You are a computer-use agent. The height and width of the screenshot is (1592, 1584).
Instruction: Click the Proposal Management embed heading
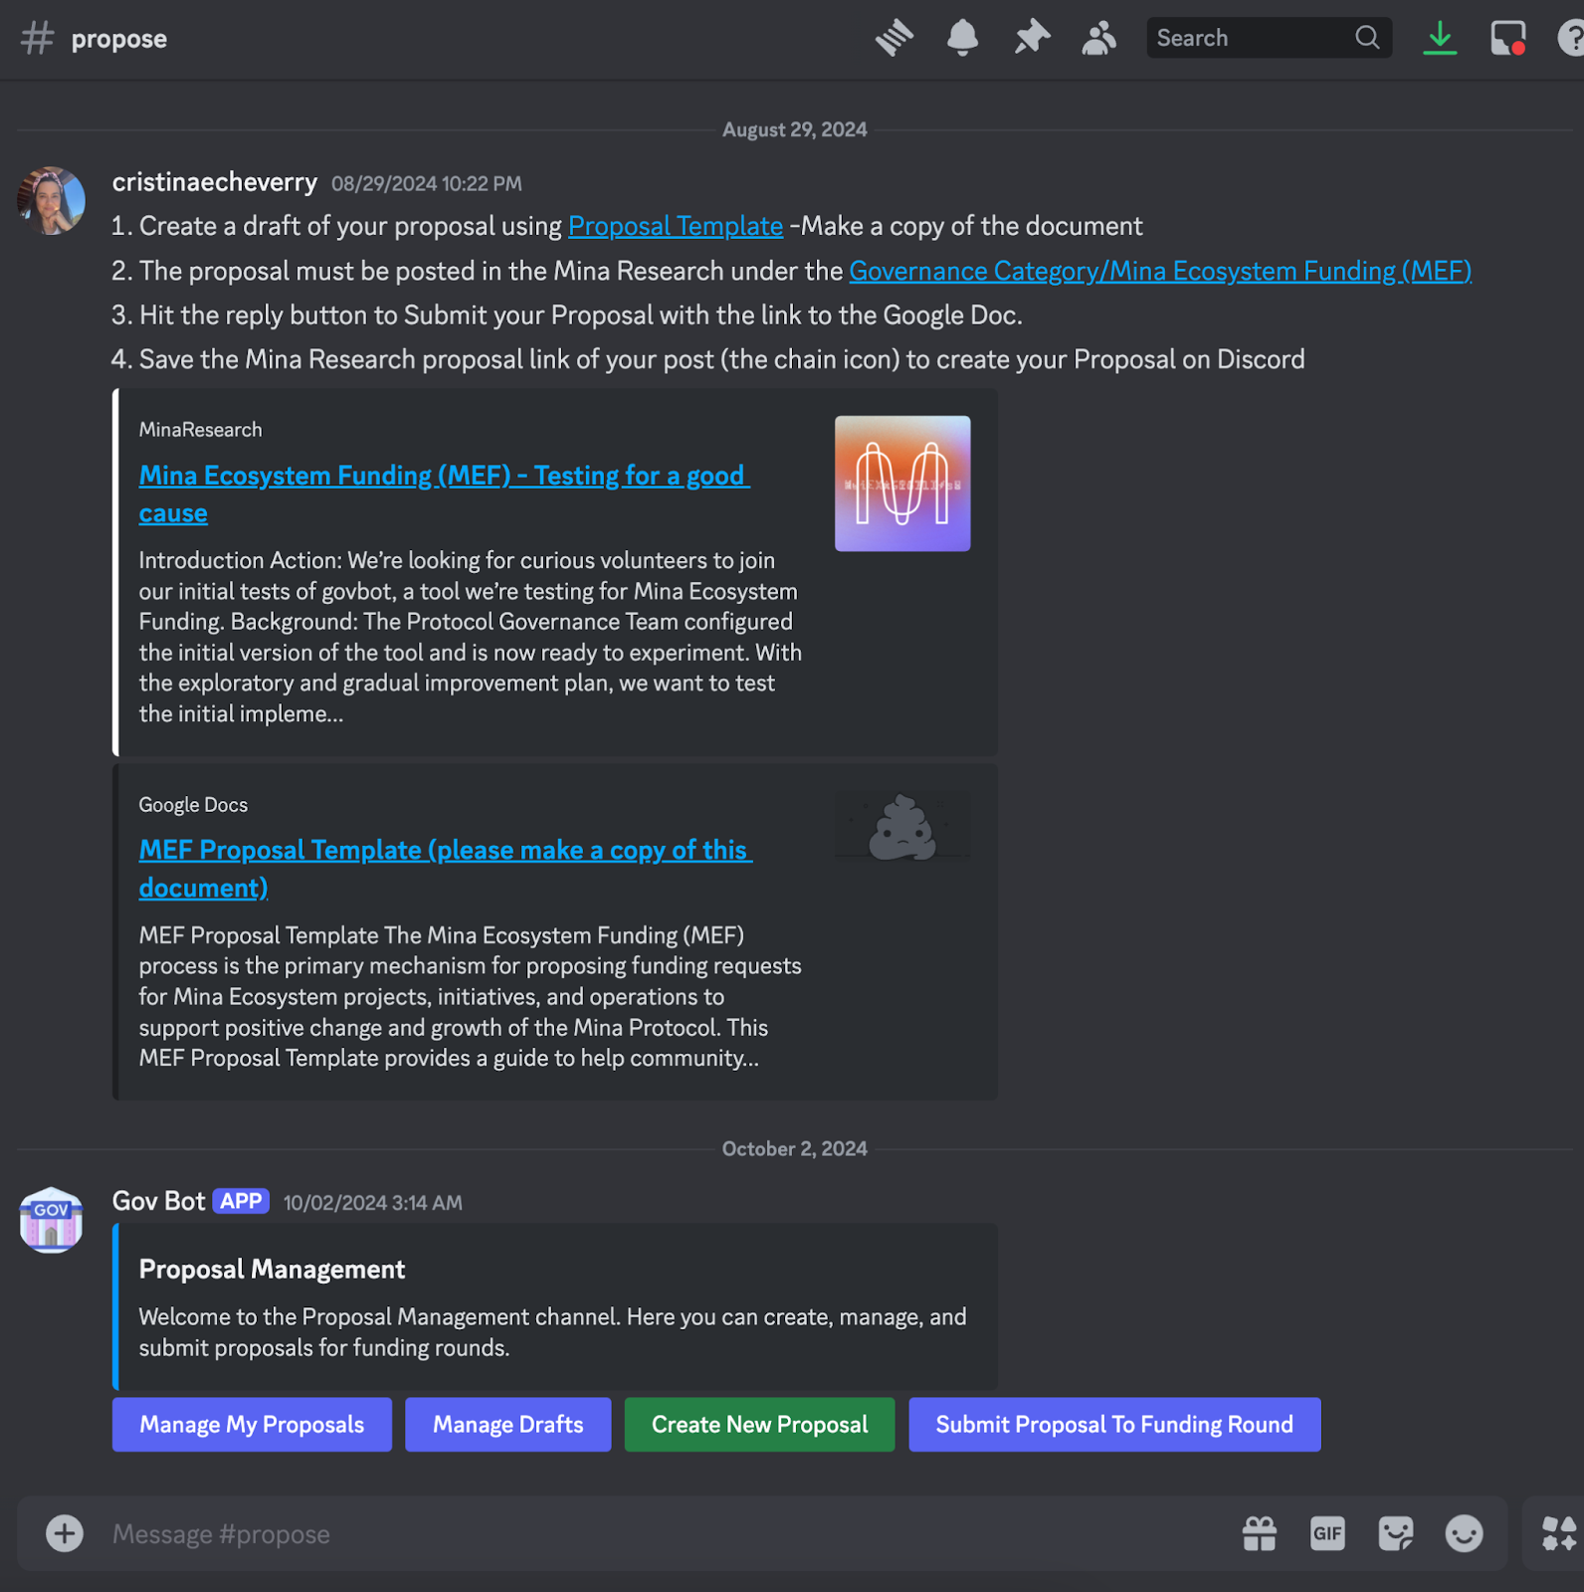[x=272, y=1270]
